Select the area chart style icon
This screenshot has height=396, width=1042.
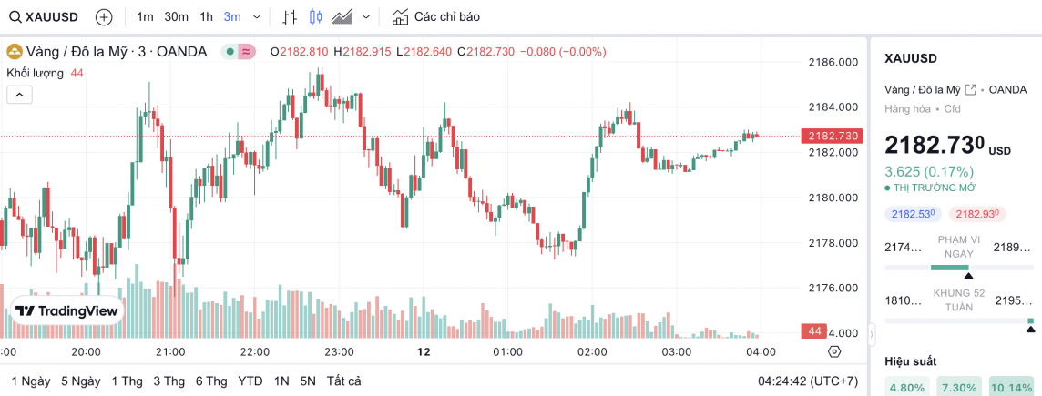[x=342, y=16]
